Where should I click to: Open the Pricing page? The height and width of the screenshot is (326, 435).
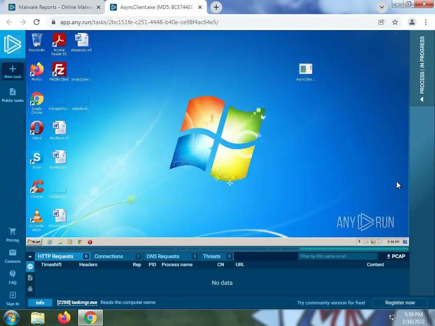(12, 235)
